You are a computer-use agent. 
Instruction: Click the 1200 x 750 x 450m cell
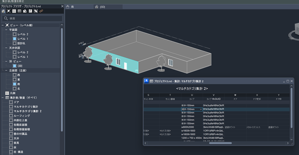191,138
